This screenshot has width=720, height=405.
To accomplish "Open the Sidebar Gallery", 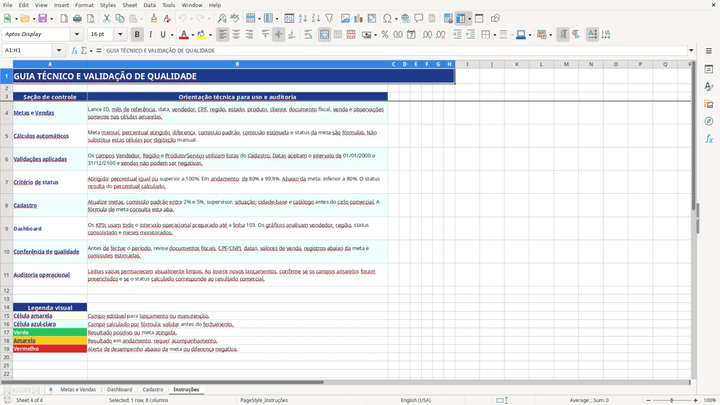I will pyautogui.click(x=709, y=104).
